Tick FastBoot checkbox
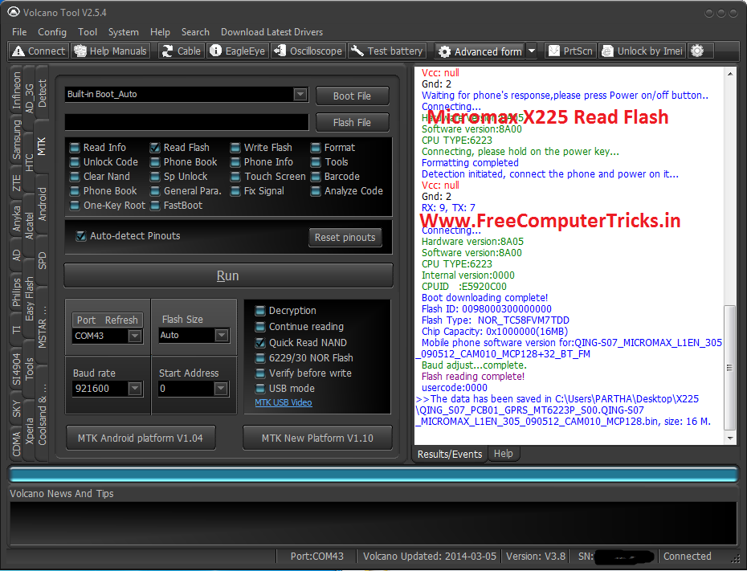Screen dimensions: 747x571 point(155,206)
